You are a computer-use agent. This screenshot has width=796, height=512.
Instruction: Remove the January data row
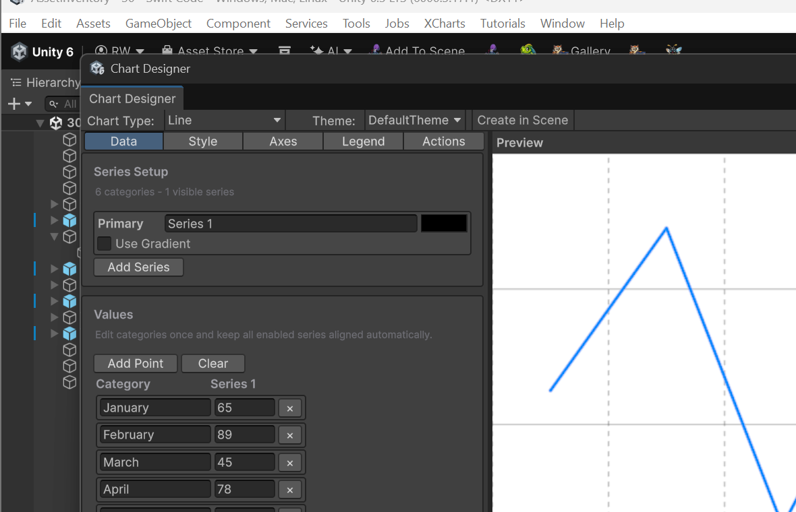290,408
